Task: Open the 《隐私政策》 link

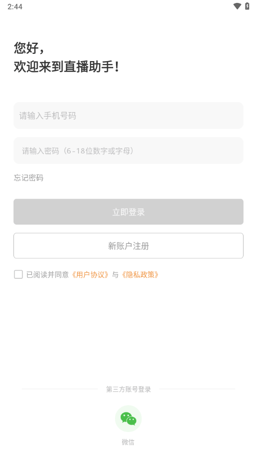Action: pos(141,275)
